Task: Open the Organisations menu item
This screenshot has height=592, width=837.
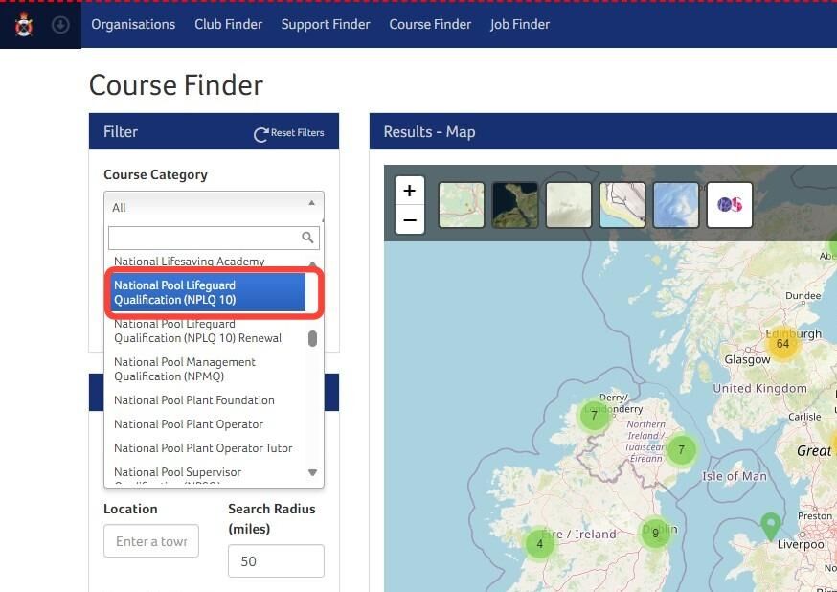Action: [x=133, y=25]
